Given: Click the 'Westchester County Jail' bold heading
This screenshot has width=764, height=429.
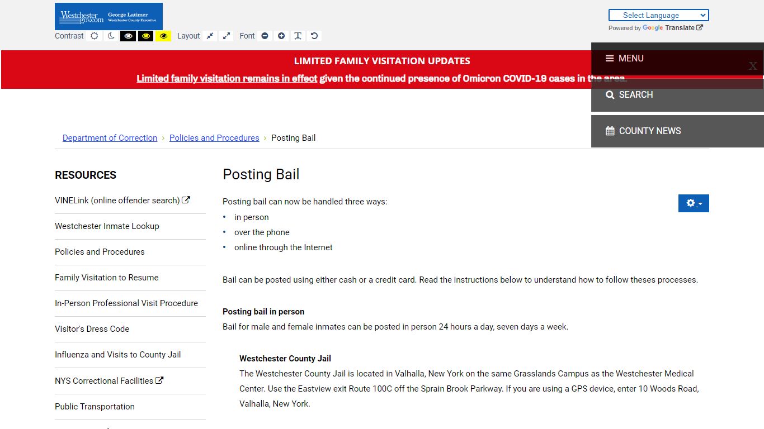Looking at the screenshot, I should tap(285, 359).
